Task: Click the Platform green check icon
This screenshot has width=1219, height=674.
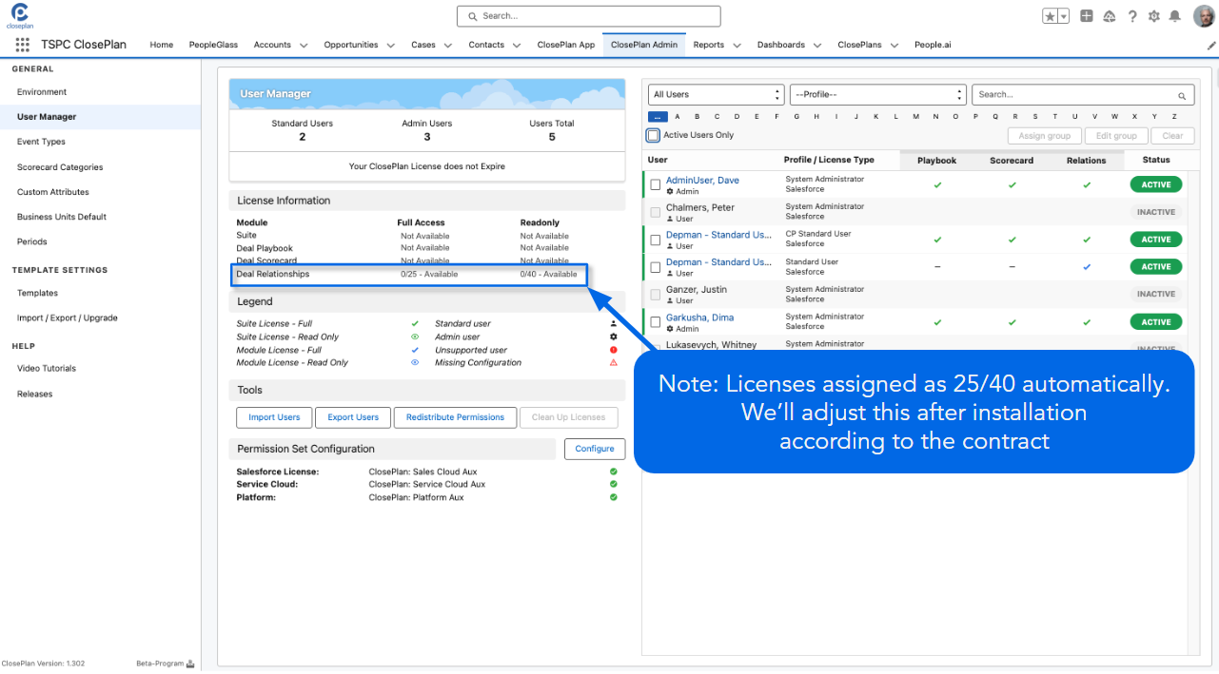Action: pos(614,497)
